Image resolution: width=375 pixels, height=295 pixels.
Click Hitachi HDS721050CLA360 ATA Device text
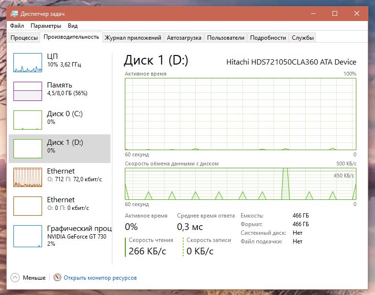291,62
